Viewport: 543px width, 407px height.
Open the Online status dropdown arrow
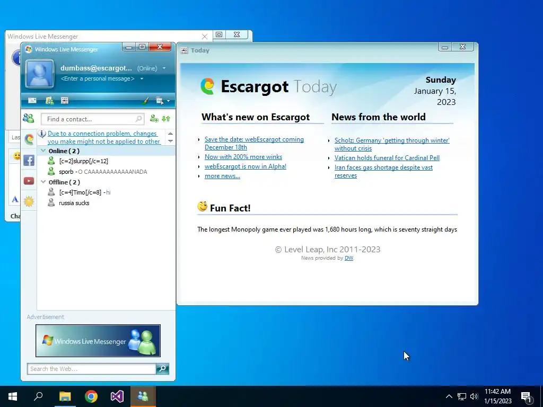coord(164,68)
